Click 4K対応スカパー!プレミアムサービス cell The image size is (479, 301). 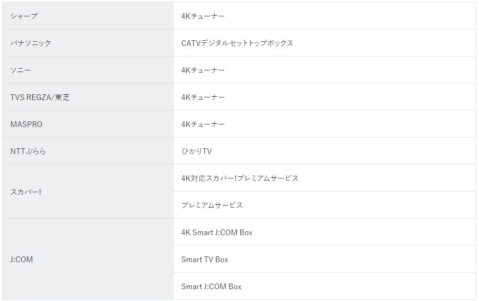point(325,178)
